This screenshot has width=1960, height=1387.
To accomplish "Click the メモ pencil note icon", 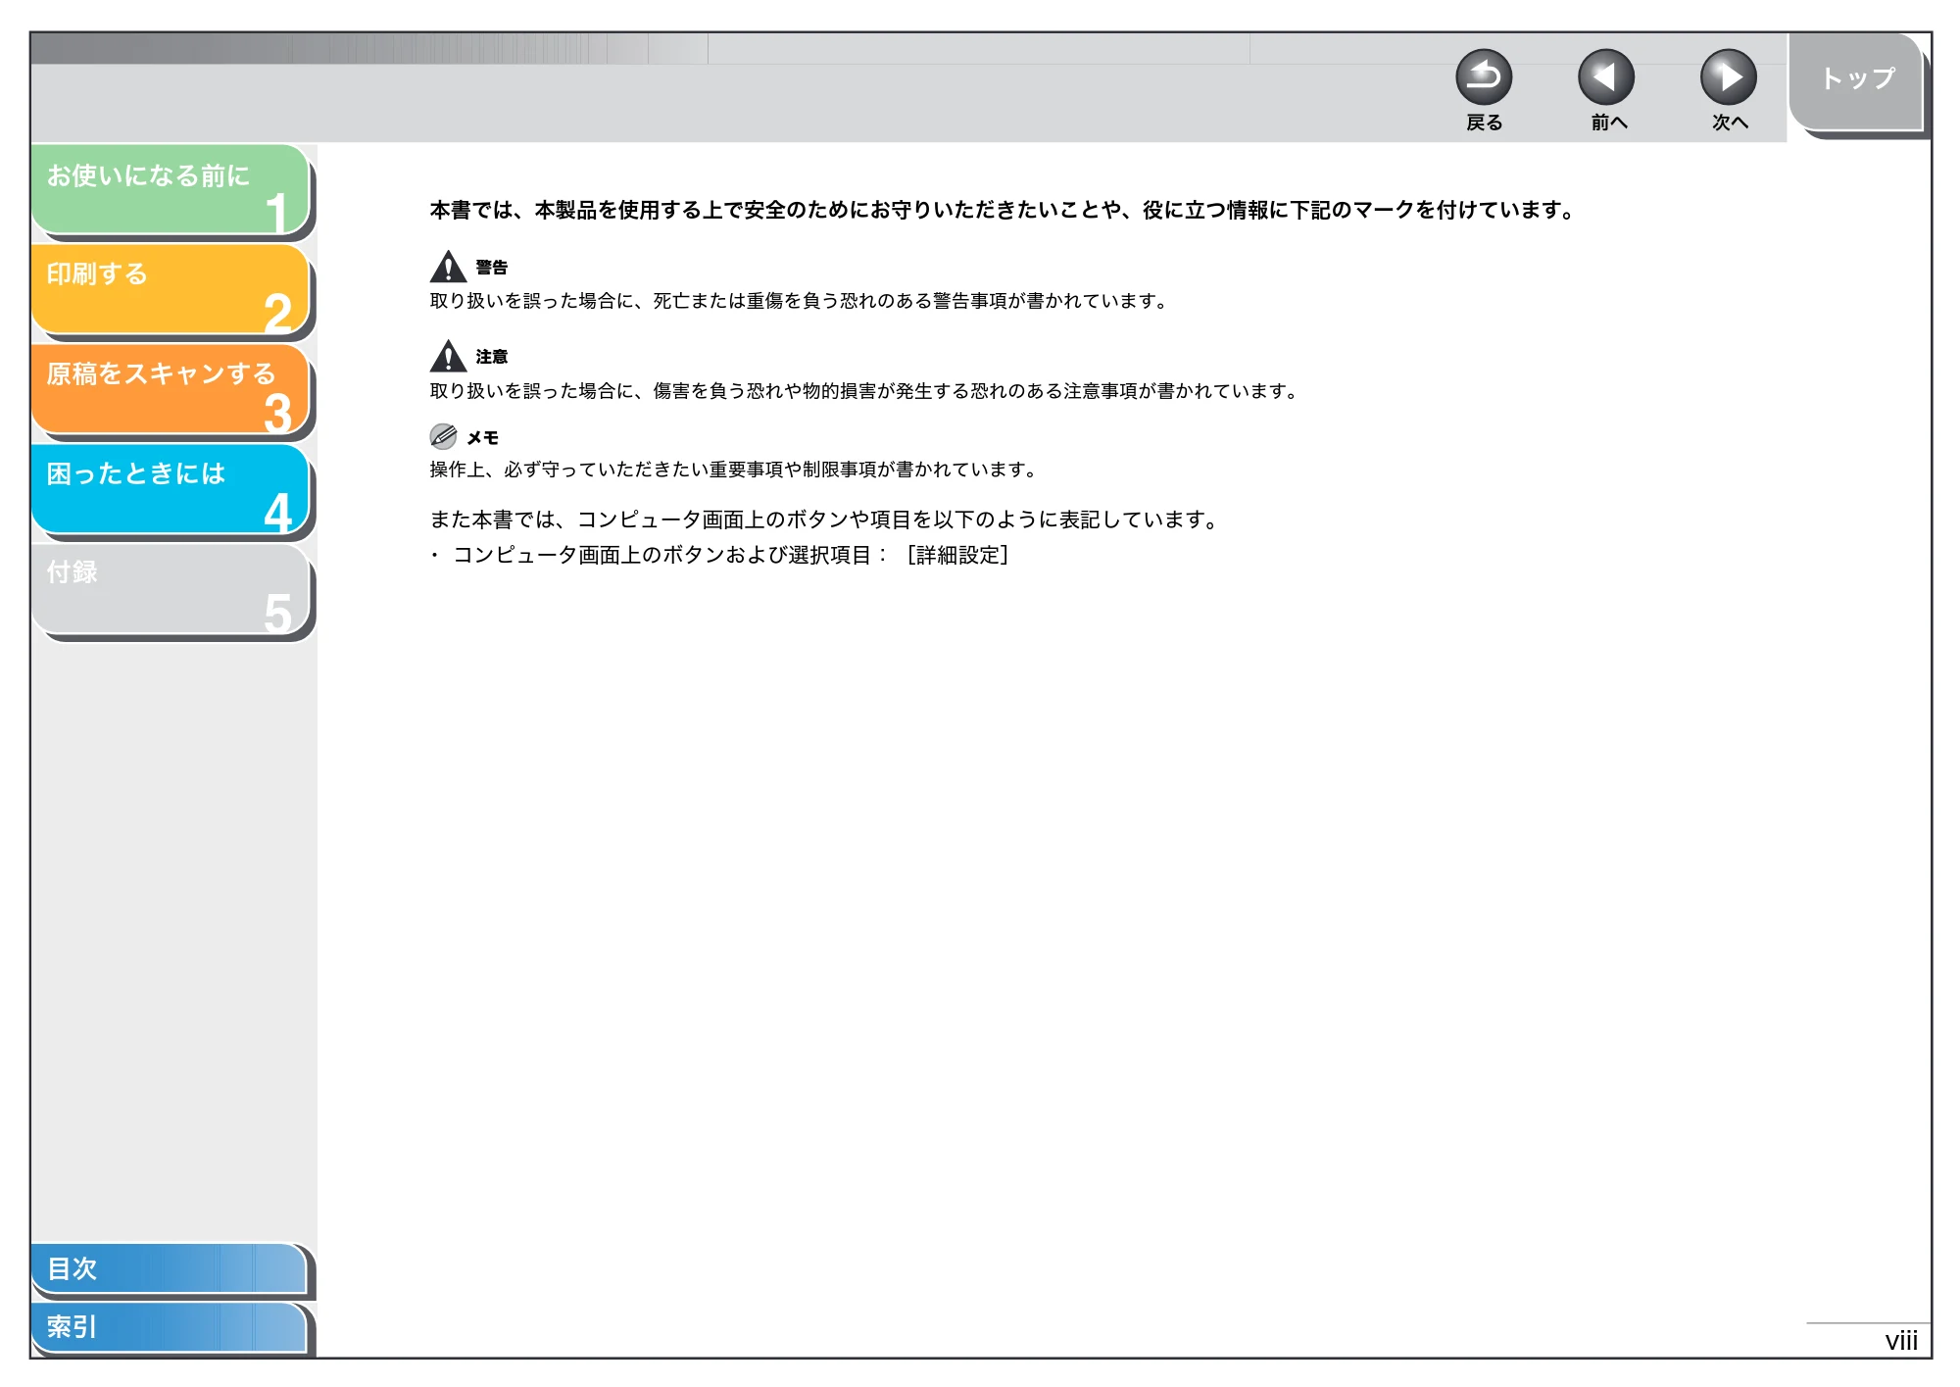I will [x=443, y=436].
